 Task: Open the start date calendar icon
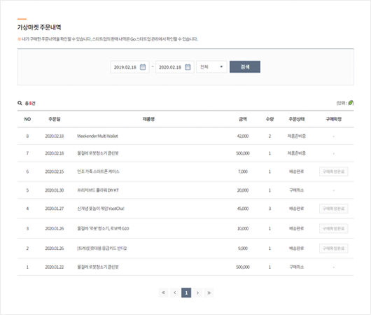point(143,67)
